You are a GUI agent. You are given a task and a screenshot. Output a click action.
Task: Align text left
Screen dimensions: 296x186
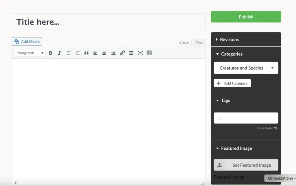(x=95, y=53)
